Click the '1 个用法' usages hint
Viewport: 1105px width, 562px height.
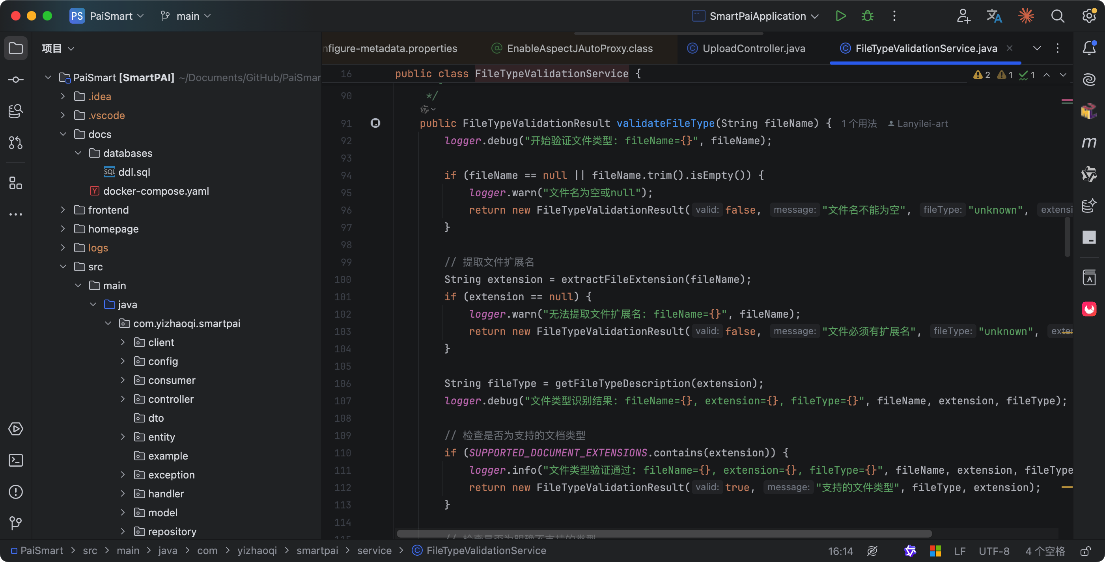click(x=859, y=124)
